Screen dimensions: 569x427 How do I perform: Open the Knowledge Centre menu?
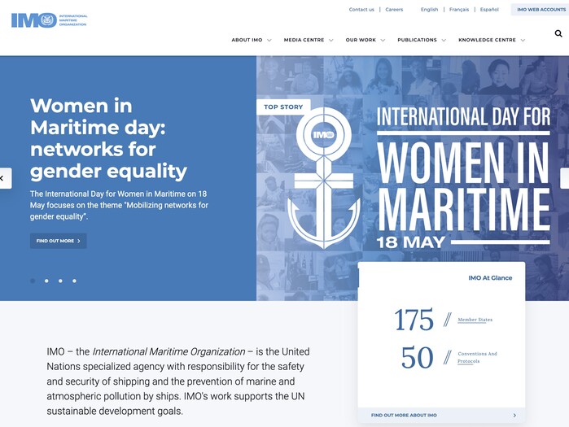pos(487,40)
